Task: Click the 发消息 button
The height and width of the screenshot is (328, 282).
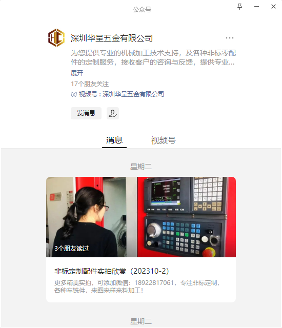Action: pyautogui.click(x=86, y=113)
